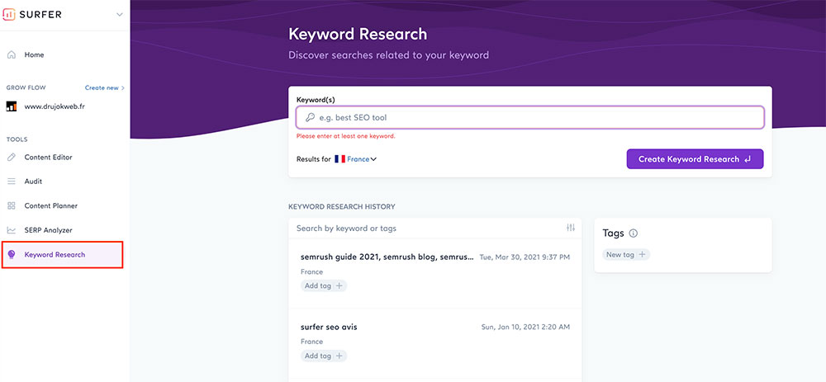
Task: Open the France country selector
Action: coord(355,159)
